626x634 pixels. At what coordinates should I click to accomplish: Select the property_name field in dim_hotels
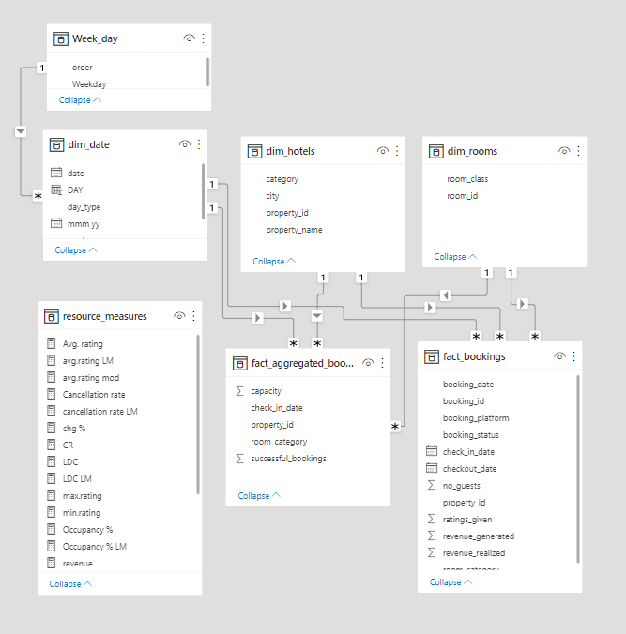[294, 230]
